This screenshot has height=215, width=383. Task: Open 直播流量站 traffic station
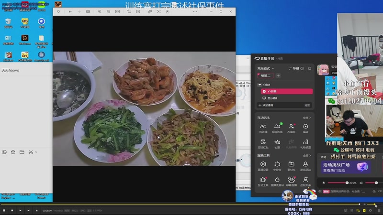[277, 182]
